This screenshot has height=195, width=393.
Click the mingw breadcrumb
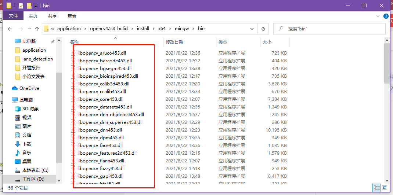pyautogui.click(x=182, y=29)
